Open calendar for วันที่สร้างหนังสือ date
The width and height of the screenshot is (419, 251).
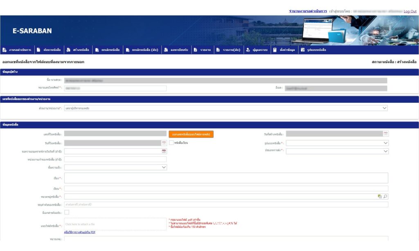[x=385, y=133]
